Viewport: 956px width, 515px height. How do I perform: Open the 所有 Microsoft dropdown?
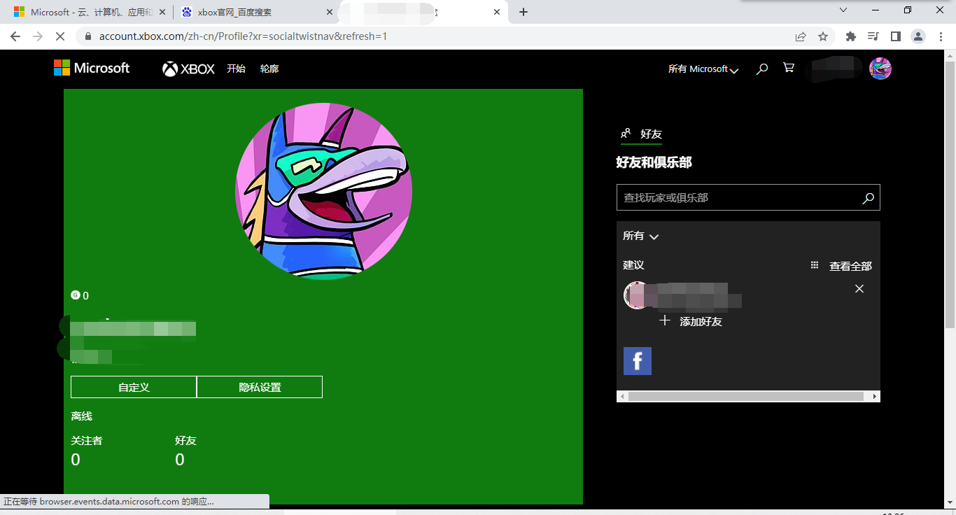point(702,69)
